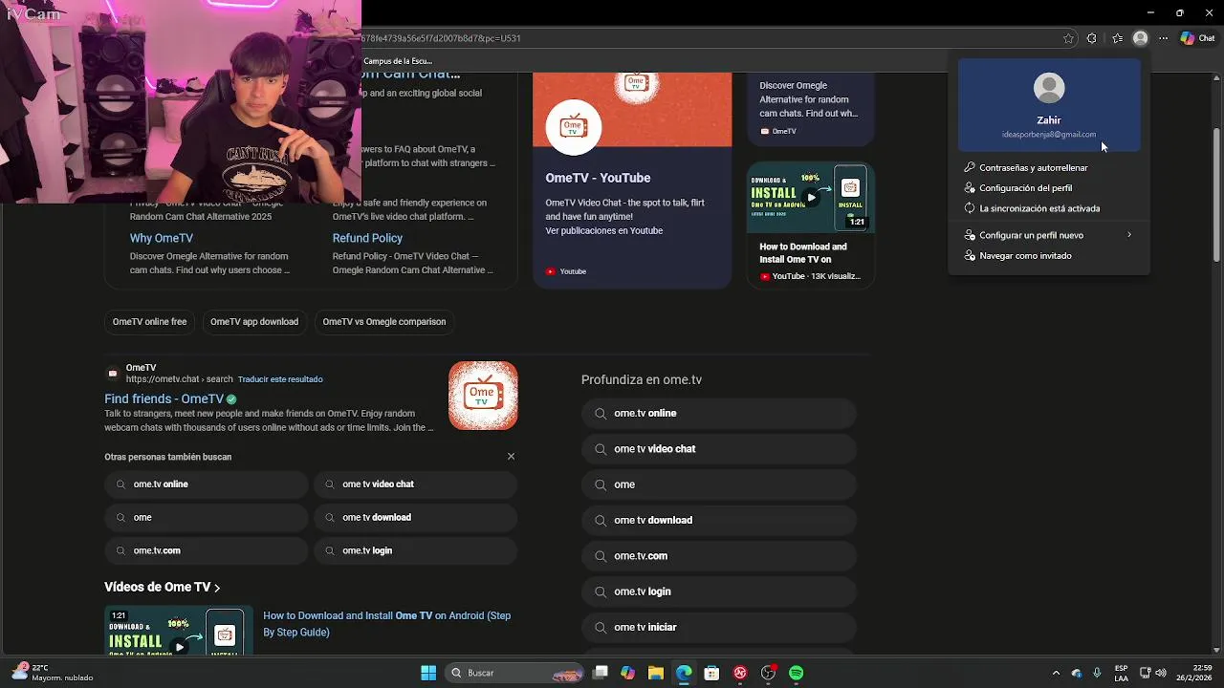Click La sincronización está activada

coord(1049,208)
